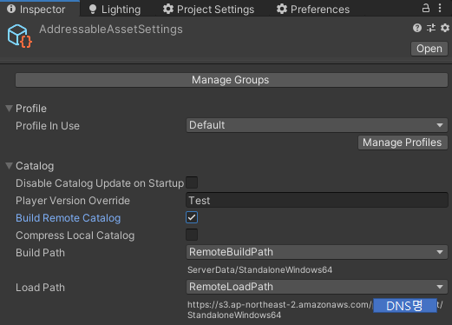Open the panel's three-dot options menu
The width and height of the screenshot is (452, 325).
point(440,8)
